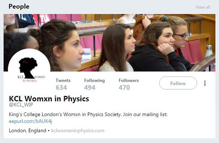Click the People section heading
The height and width of the screenshot is (143, 219).
(19, 7)
